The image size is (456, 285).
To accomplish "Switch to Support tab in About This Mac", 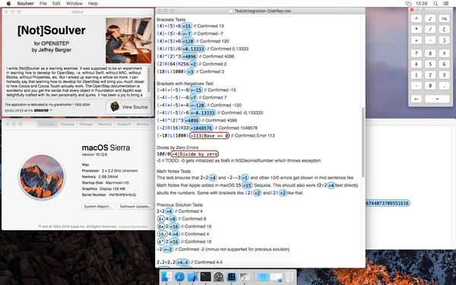I will tap(124, 124).
